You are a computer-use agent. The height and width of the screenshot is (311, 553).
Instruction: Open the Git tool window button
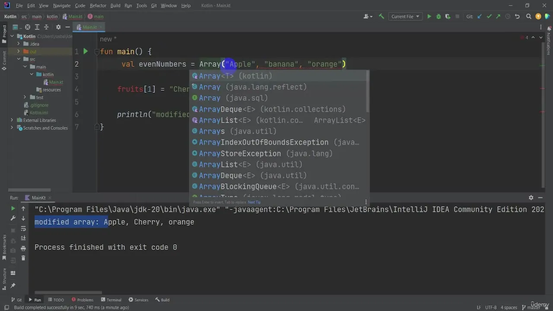coord(16,300)
